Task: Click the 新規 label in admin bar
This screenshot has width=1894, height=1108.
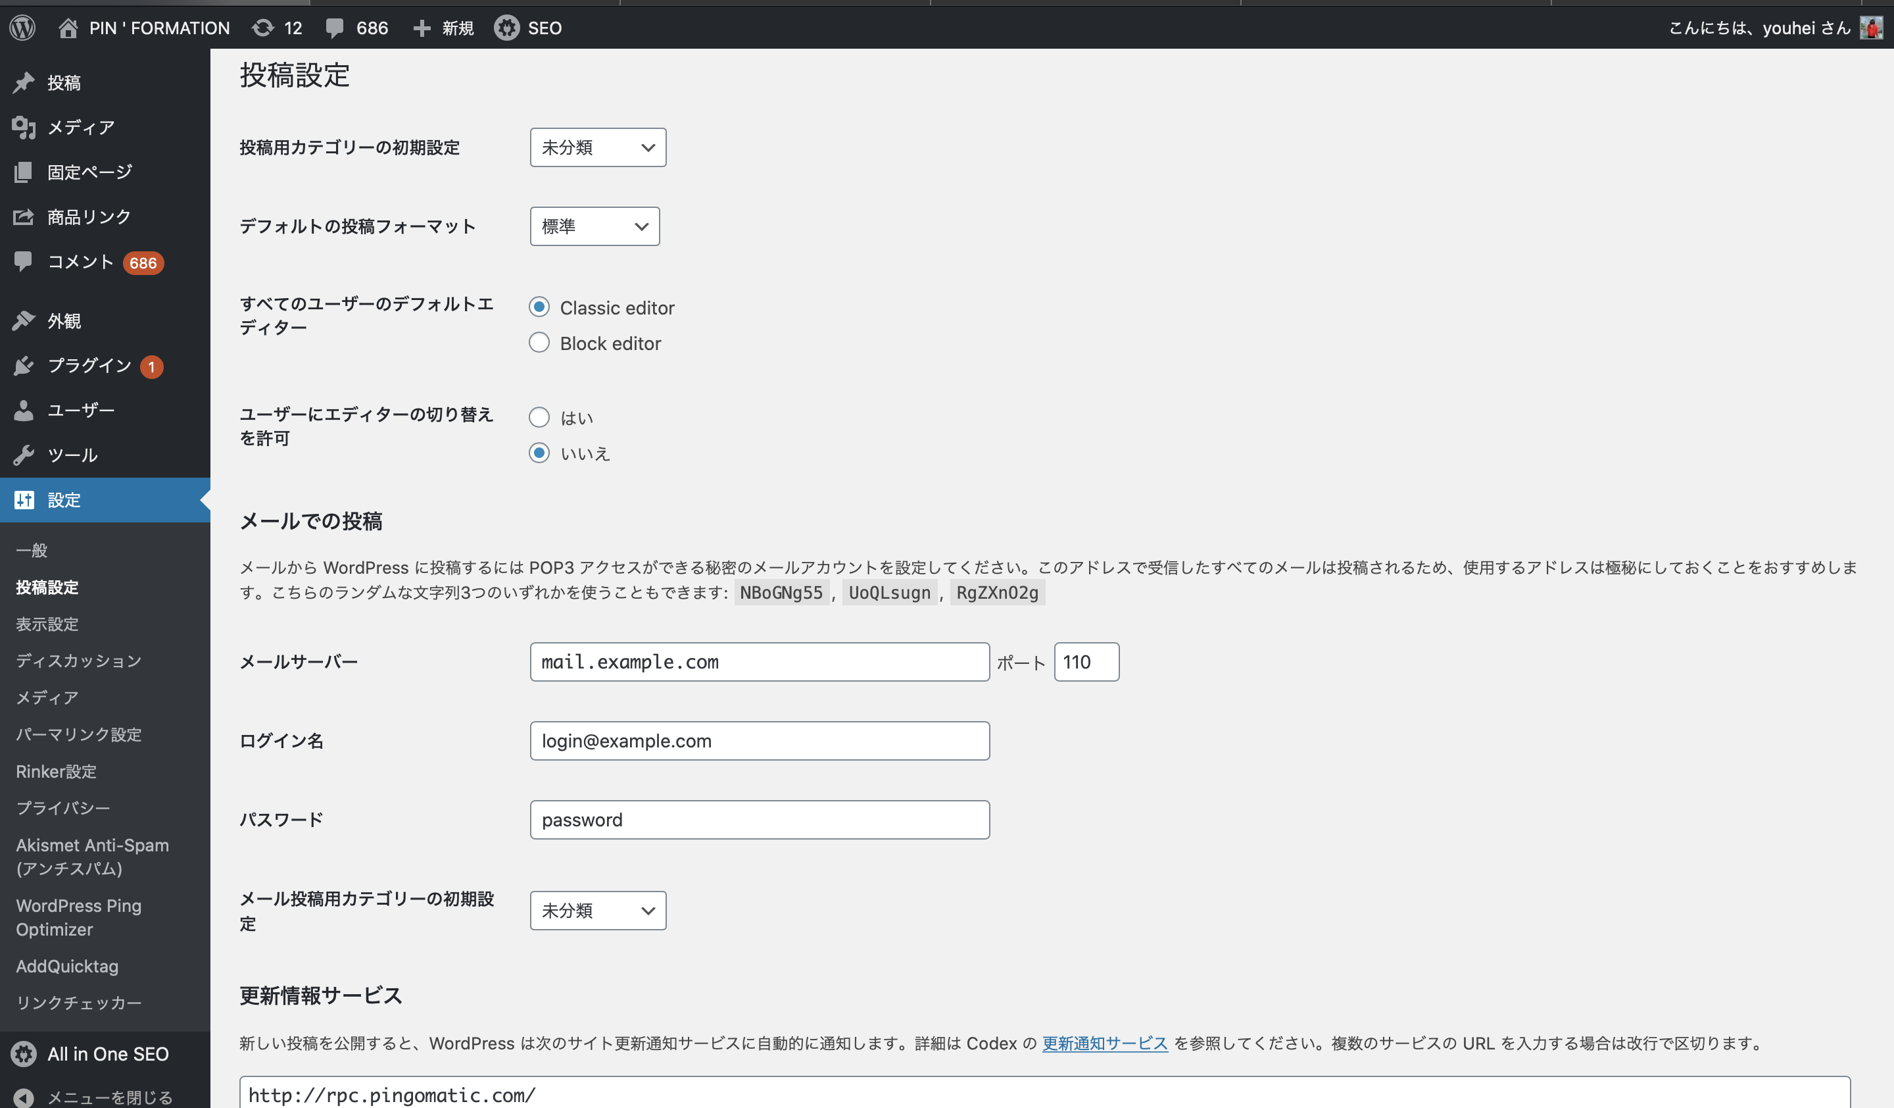Action: 458,28
